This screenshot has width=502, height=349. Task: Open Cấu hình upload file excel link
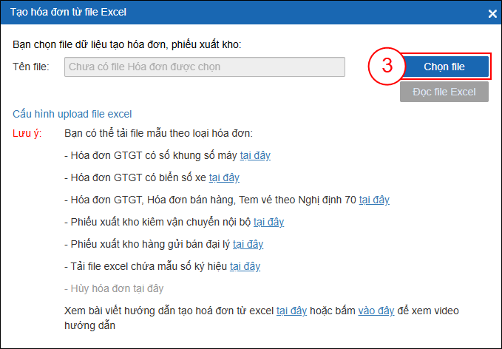click(x=72, y=114)
